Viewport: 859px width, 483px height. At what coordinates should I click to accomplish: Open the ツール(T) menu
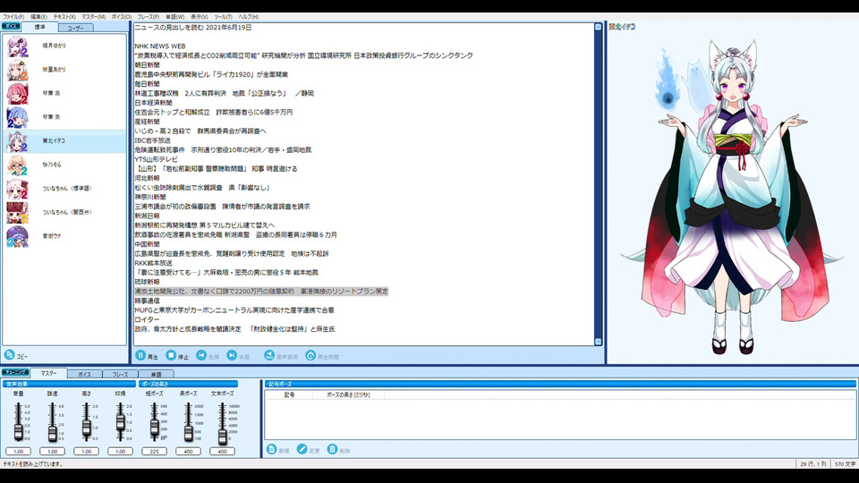tap(223, 17)
